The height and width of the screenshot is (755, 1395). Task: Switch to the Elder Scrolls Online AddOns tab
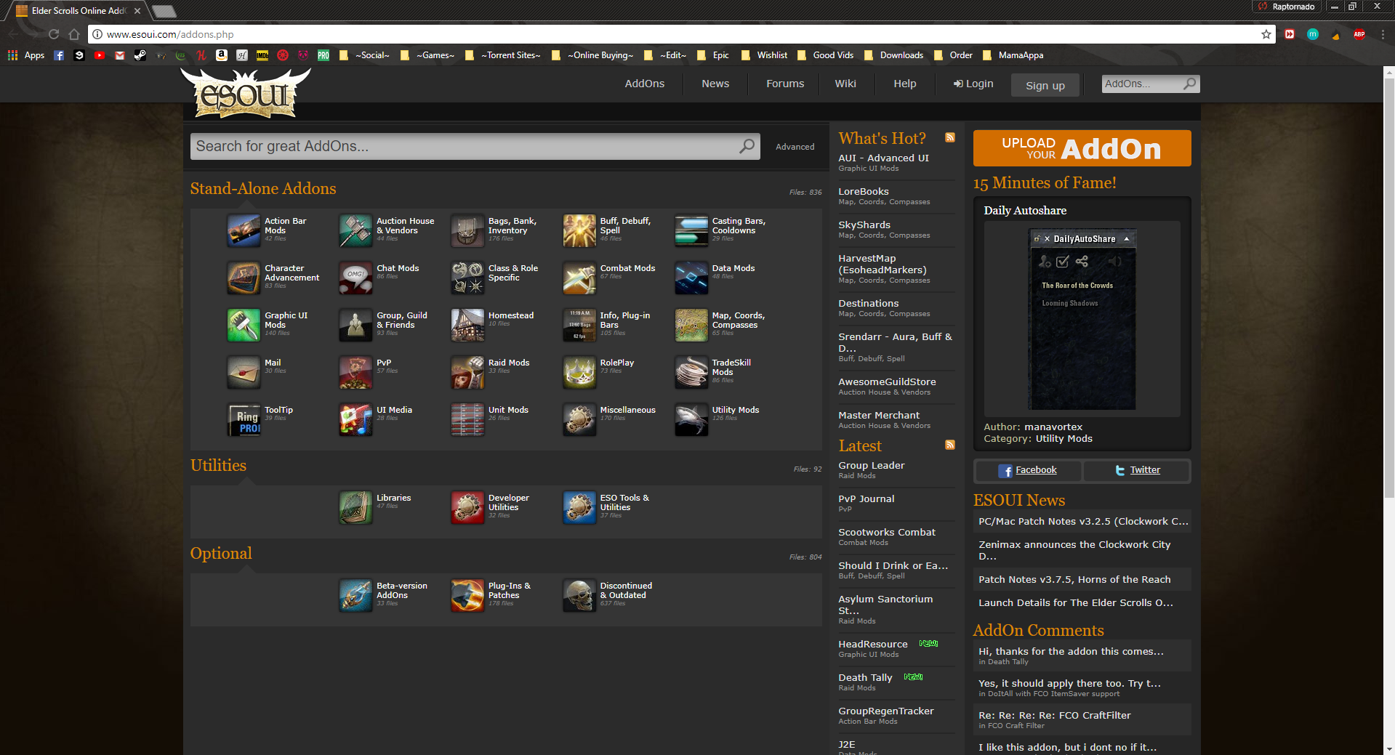point(79,11)
